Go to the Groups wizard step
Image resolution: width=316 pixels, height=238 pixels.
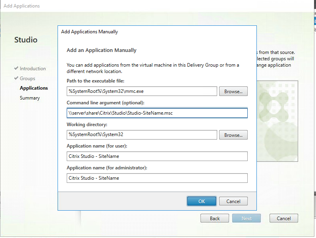coord(27,78)
